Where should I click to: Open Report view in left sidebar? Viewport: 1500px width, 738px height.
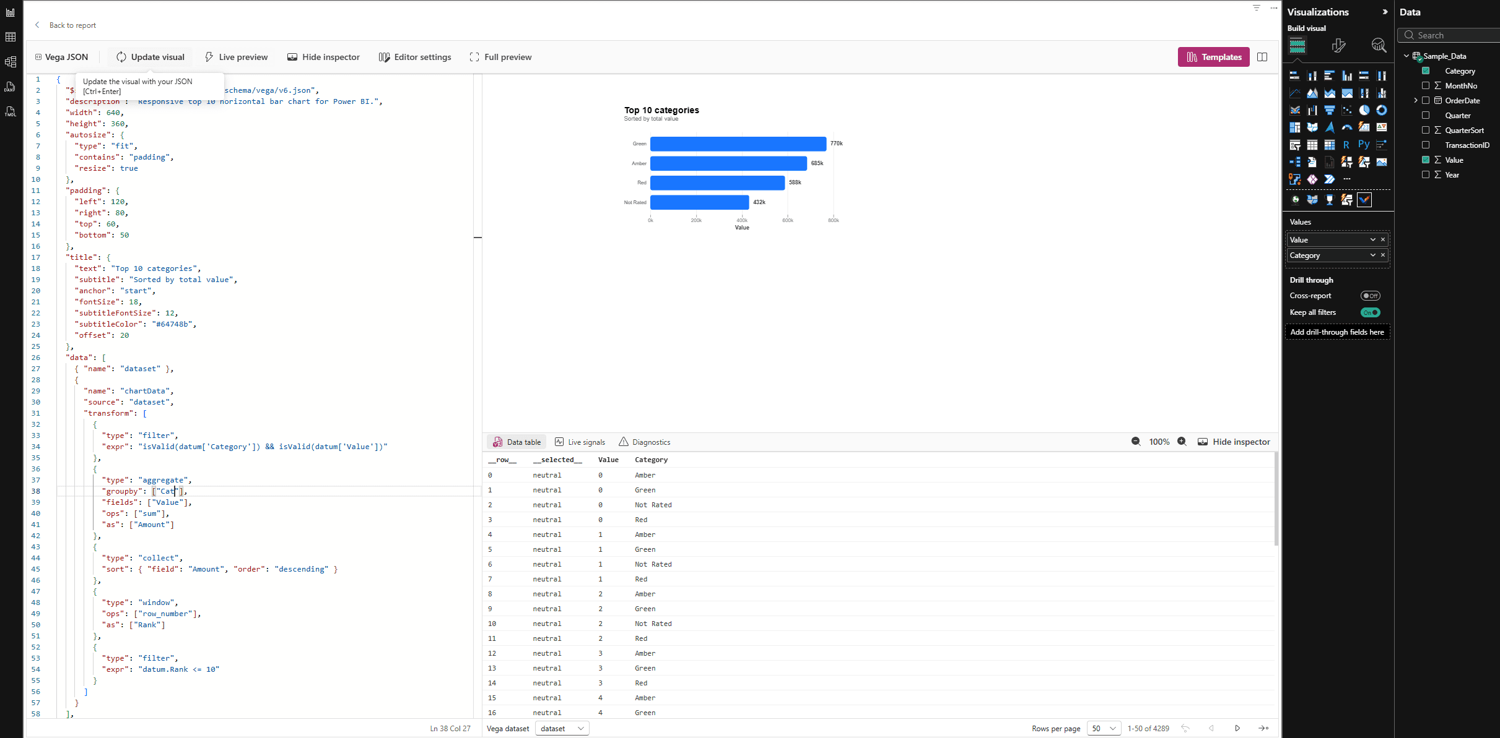click(x=11, y=12)
